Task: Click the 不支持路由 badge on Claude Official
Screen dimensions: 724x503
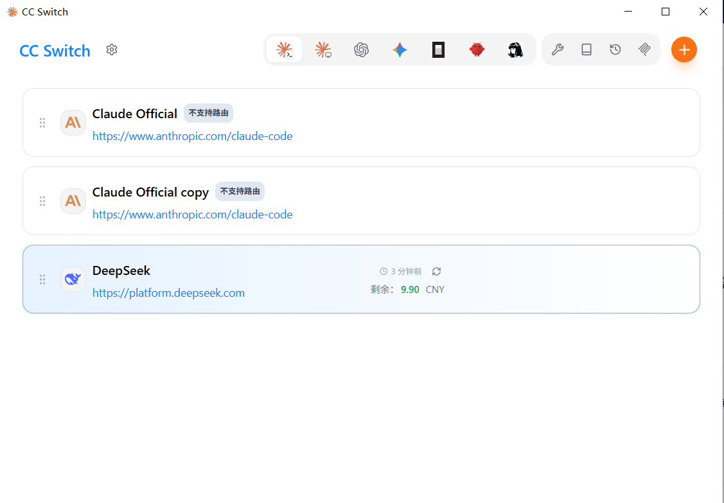Action: [x=208, y=113]
